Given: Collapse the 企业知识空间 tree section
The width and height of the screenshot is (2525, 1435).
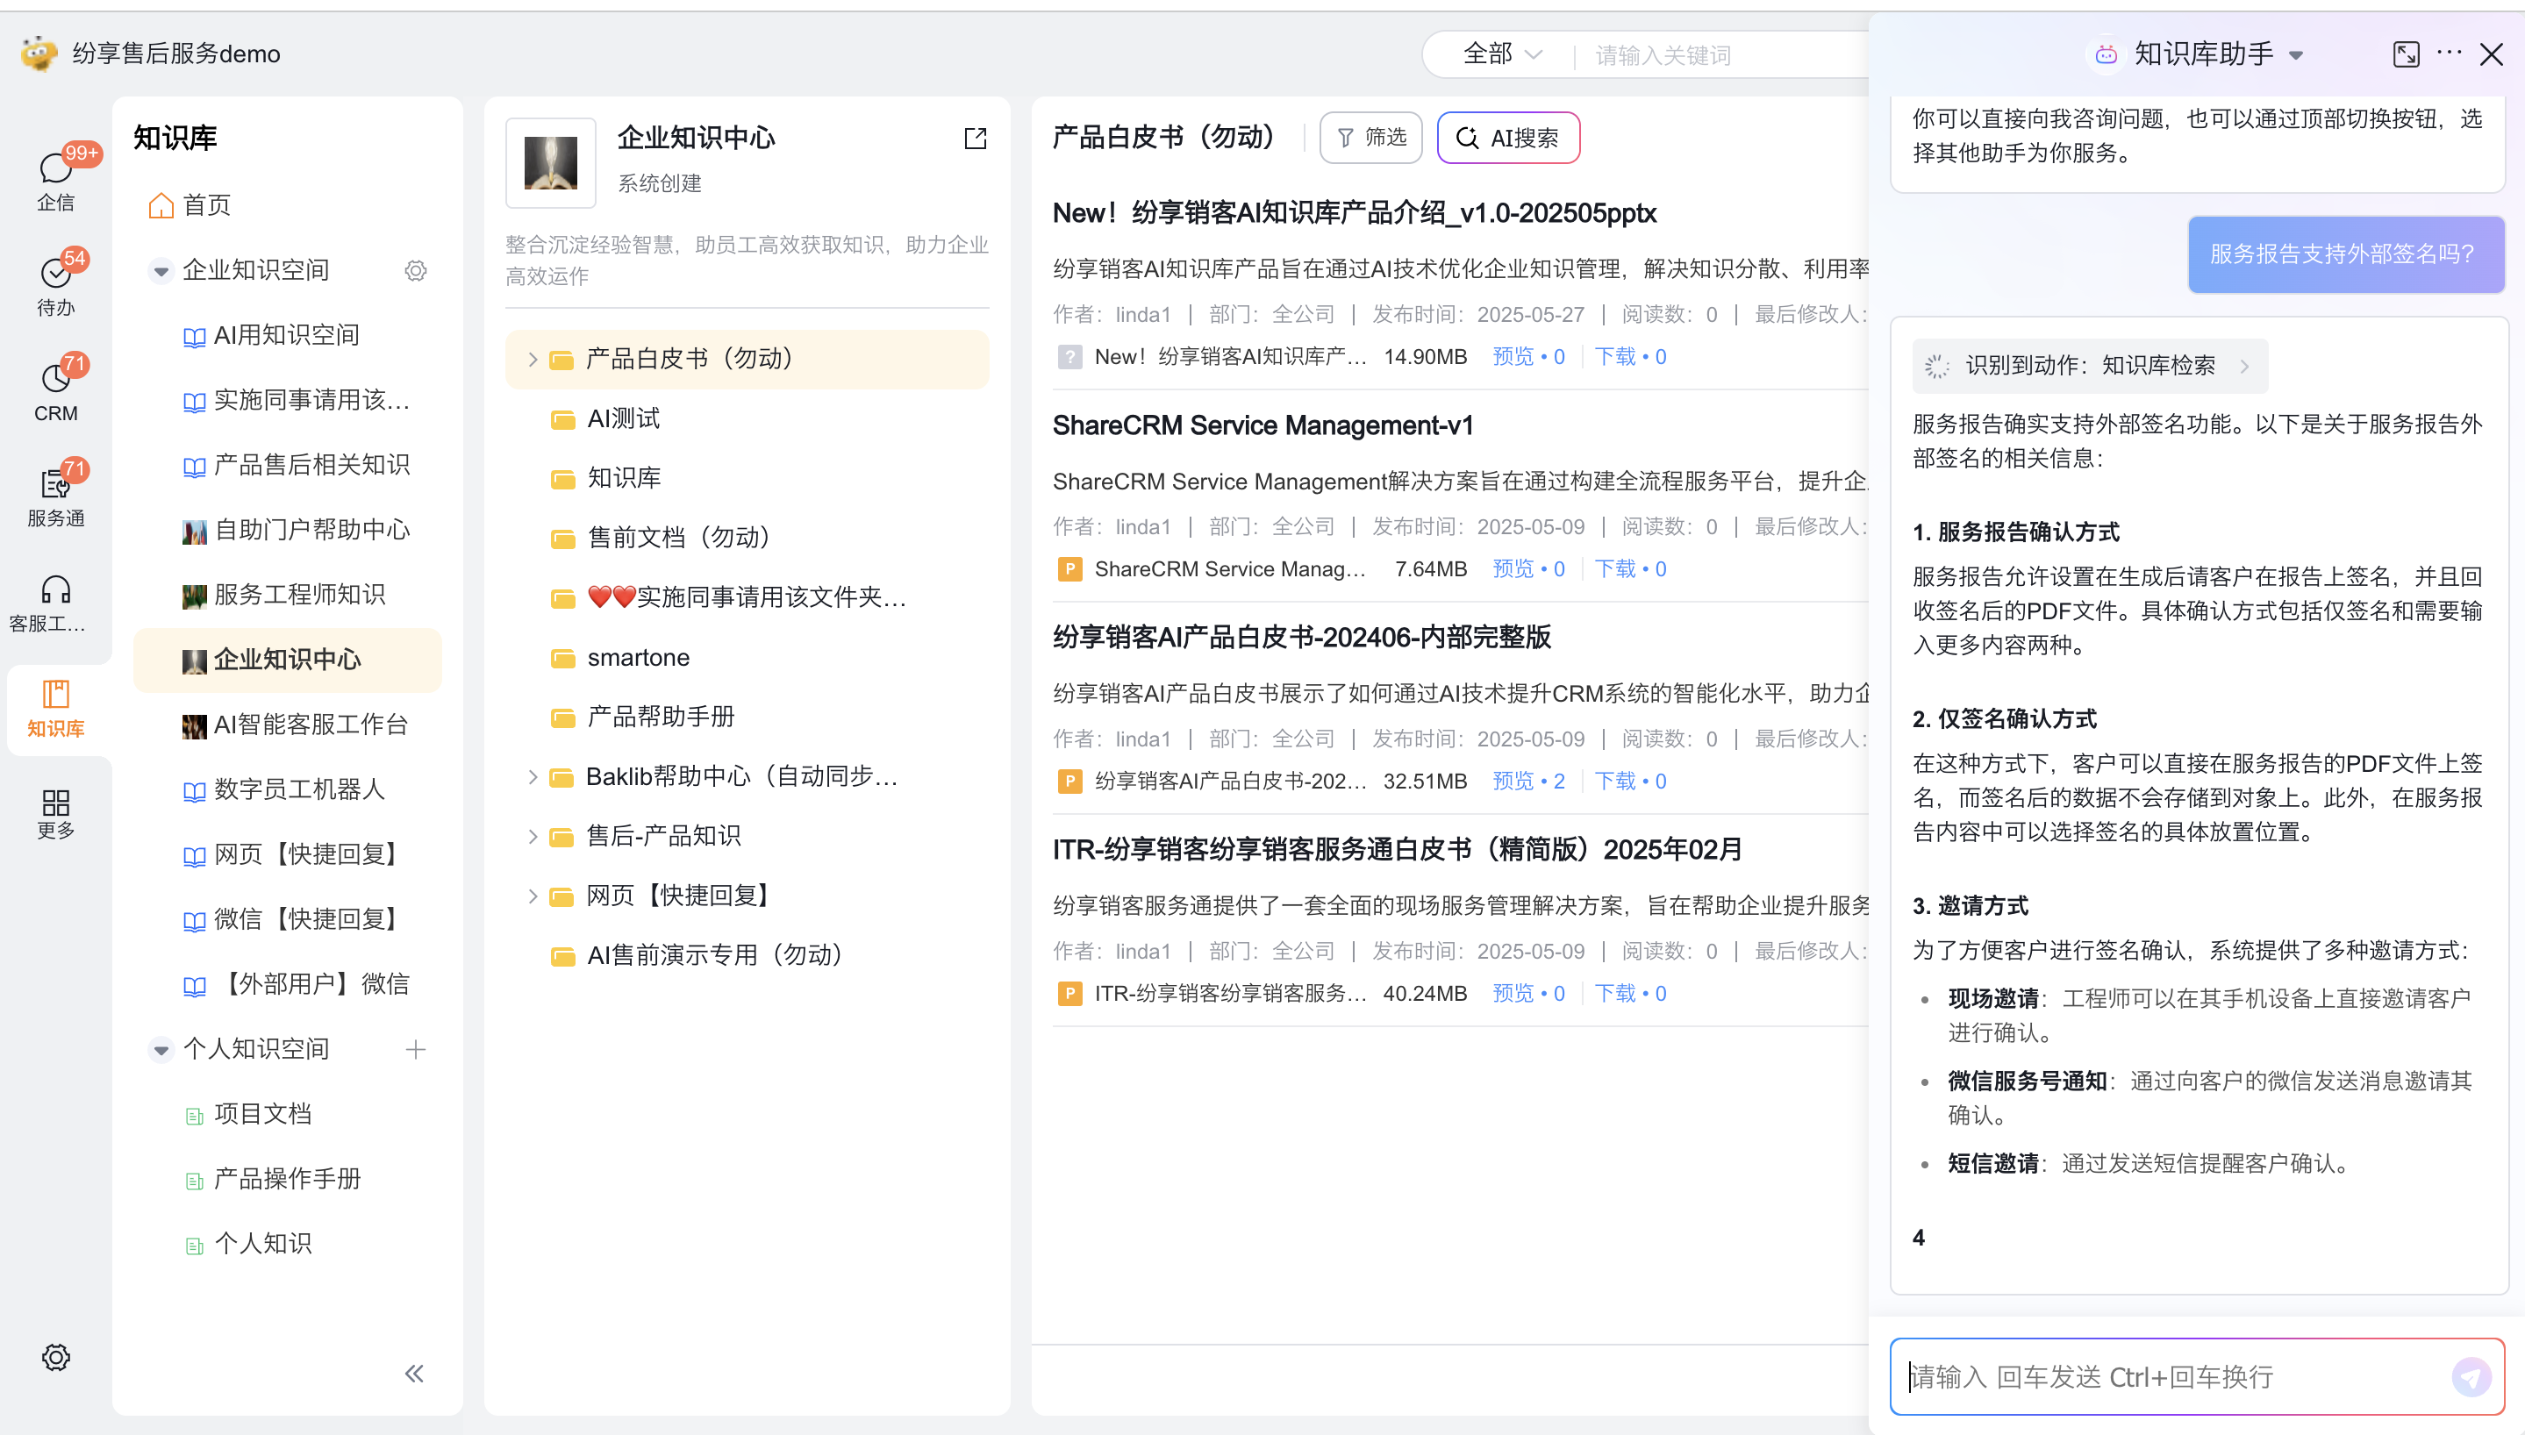Looking at the screenshot, I should coord(160,270).
